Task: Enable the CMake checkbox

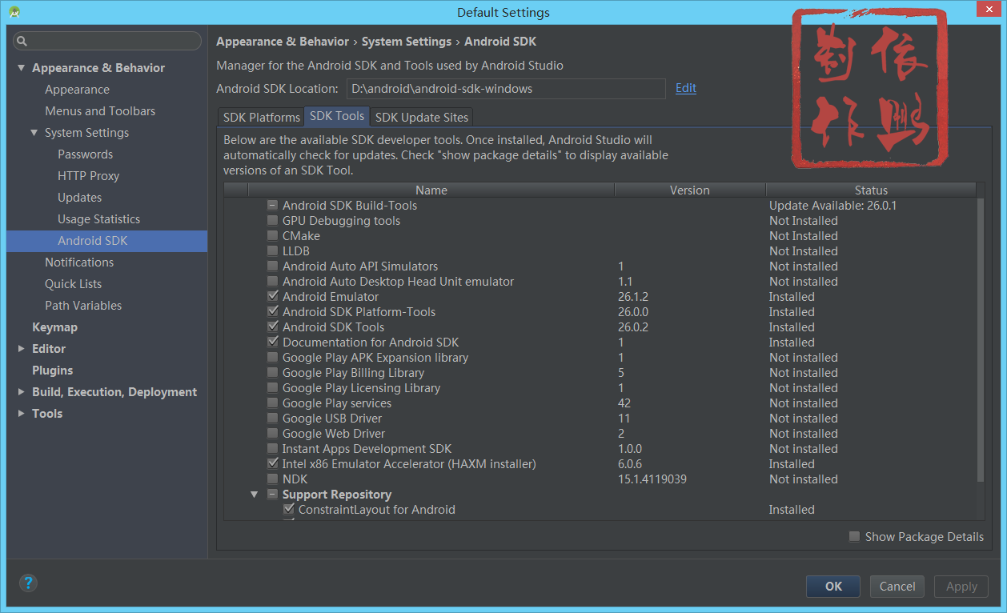Action: point(273,236)
